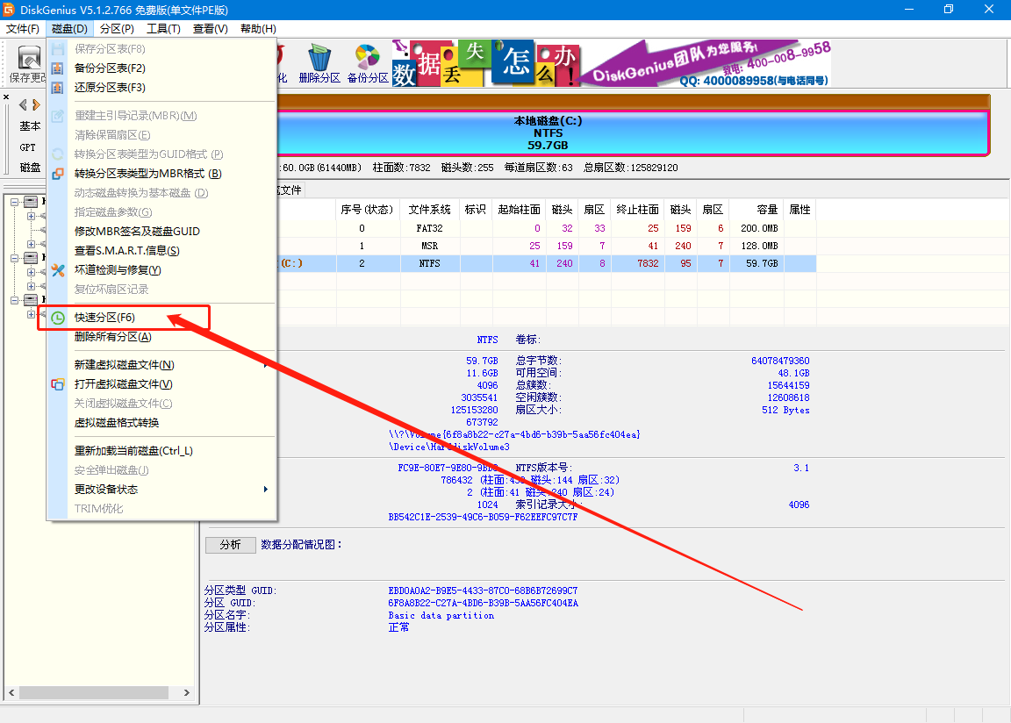The image size is (1011, 723).
Task: Click the left panel scrollbar right arrow
Action: click(186, 692)
